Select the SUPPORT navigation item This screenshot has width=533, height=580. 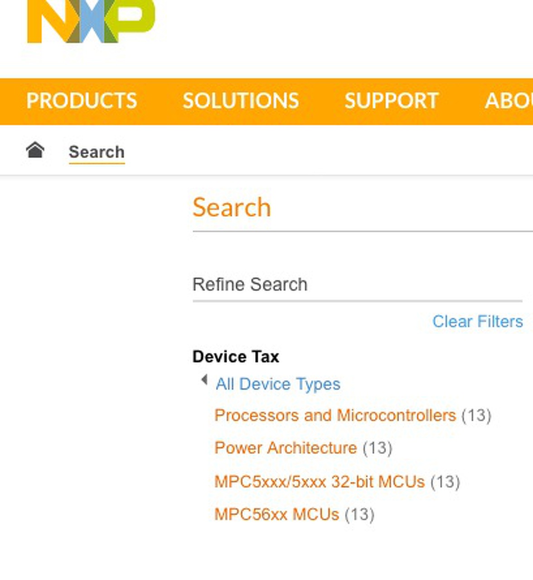pyautogui.click(x=391, y=101)
